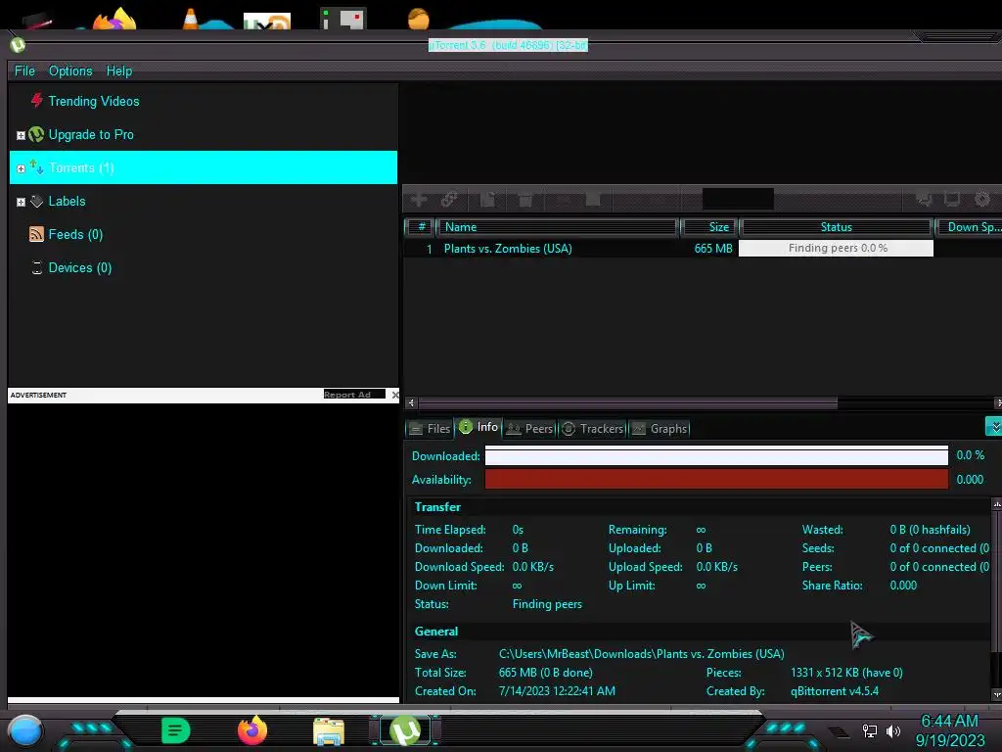Viewport: 1002px width, 752px height.
Task: Click the Transfer section heading
Action: pyautogui.click(x=437, y=506)
